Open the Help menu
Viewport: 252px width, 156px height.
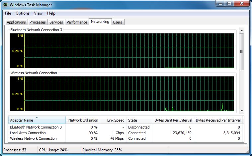coord(51,13)
